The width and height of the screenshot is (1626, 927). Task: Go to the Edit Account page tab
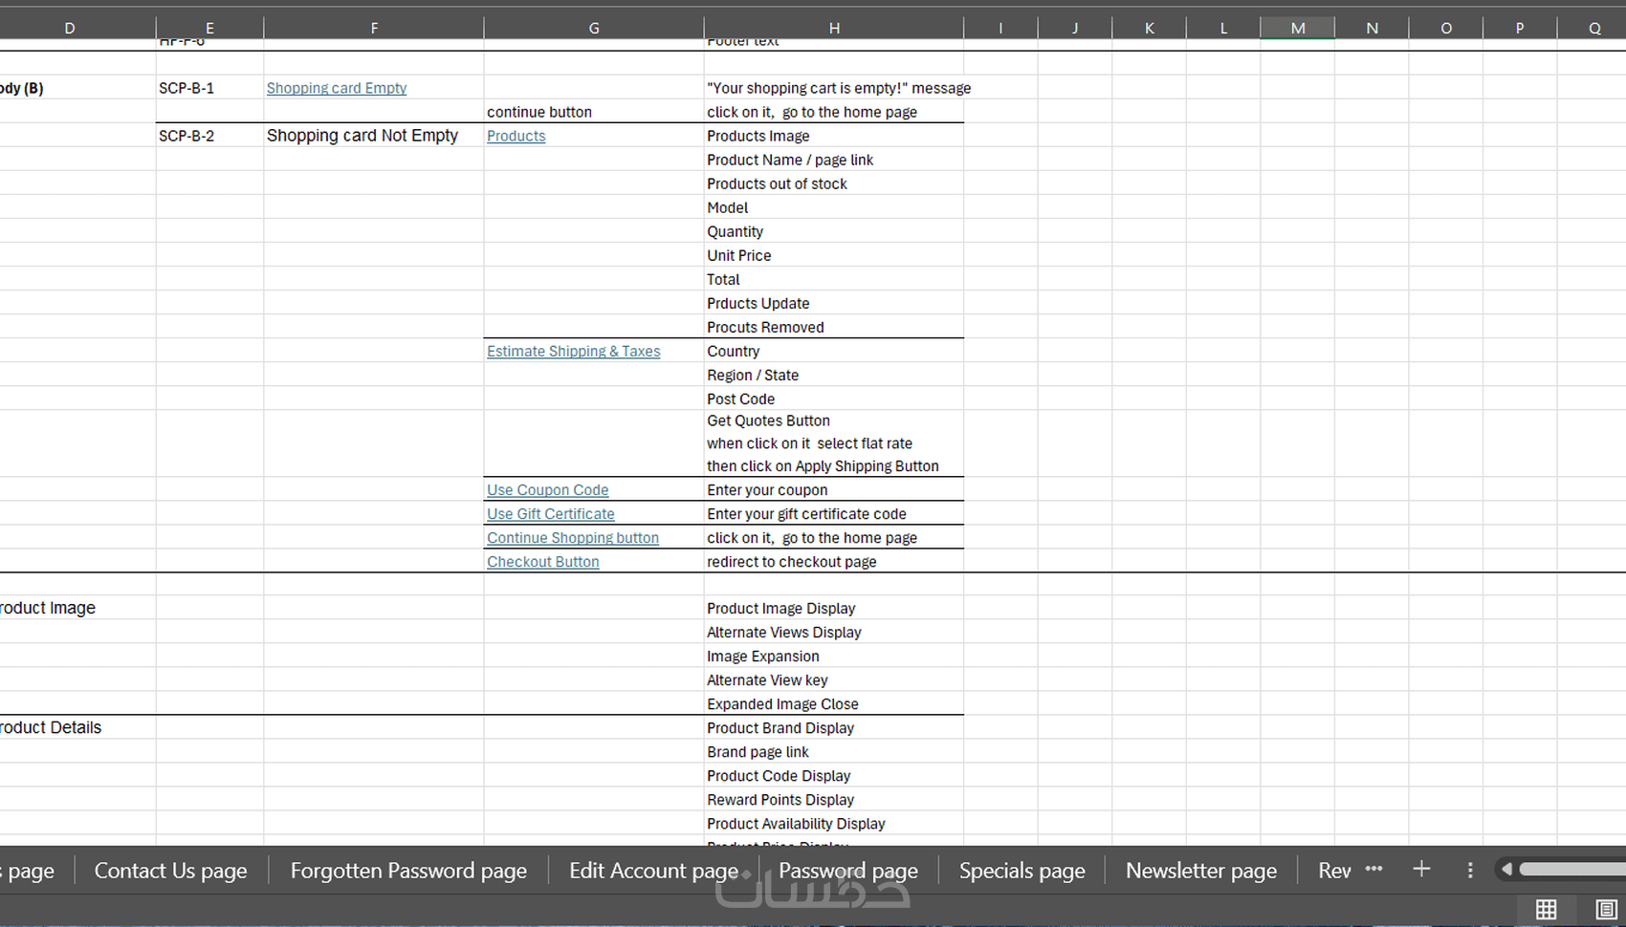(654, 871)
